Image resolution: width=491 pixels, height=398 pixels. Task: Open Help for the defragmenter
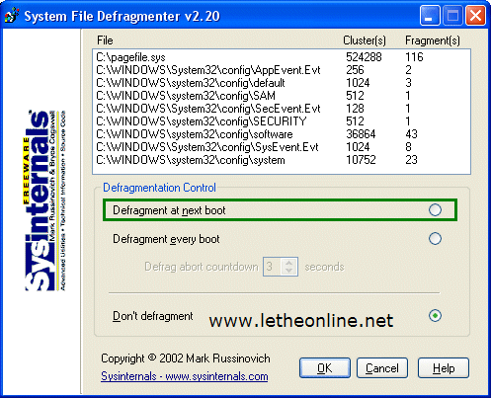[444, 368]
